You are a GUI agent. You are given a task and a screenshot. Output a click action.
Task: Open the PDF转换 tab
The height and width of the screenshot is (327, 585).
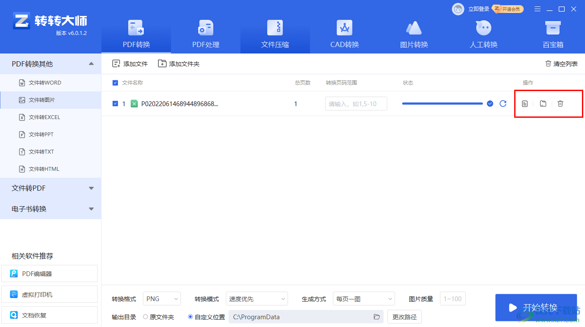(x=136, y=34)
